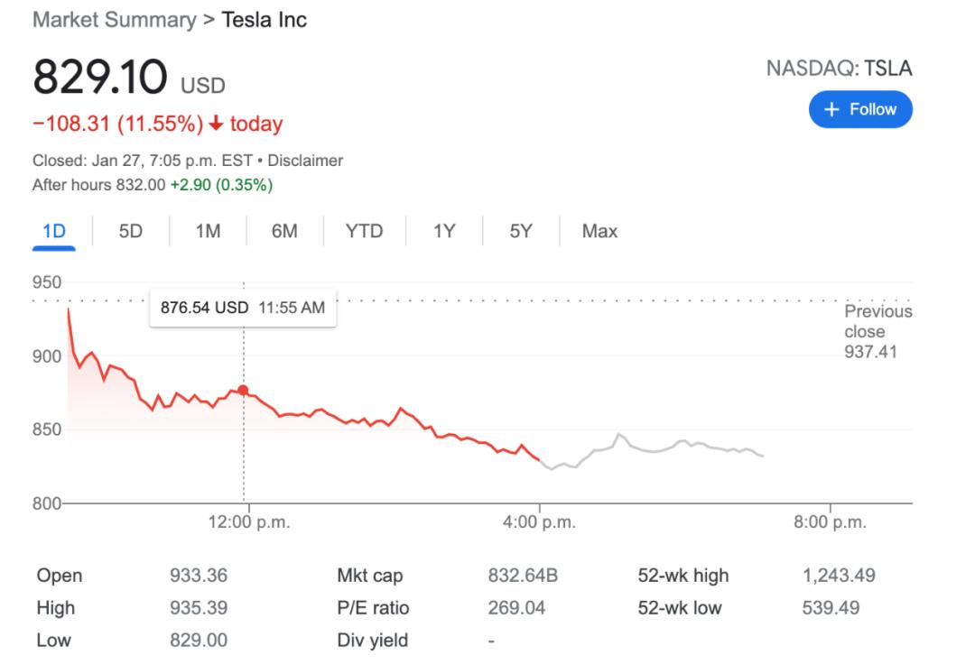Show the 6M price history
This screenshot has height=664, width=975.
click(x=284, y=231)
